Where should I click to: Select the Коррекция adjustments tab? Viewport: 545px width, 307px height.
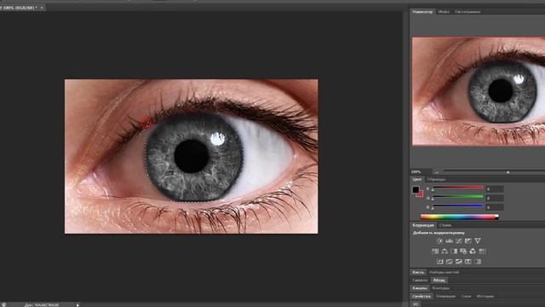(423, 225)
